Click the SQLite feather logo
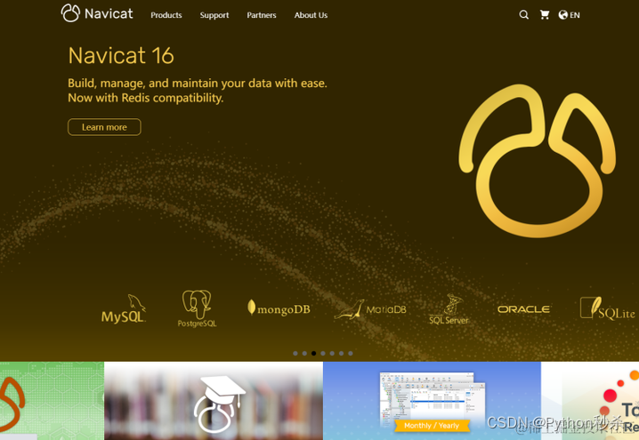639x440 pixels. pos(607,308)
